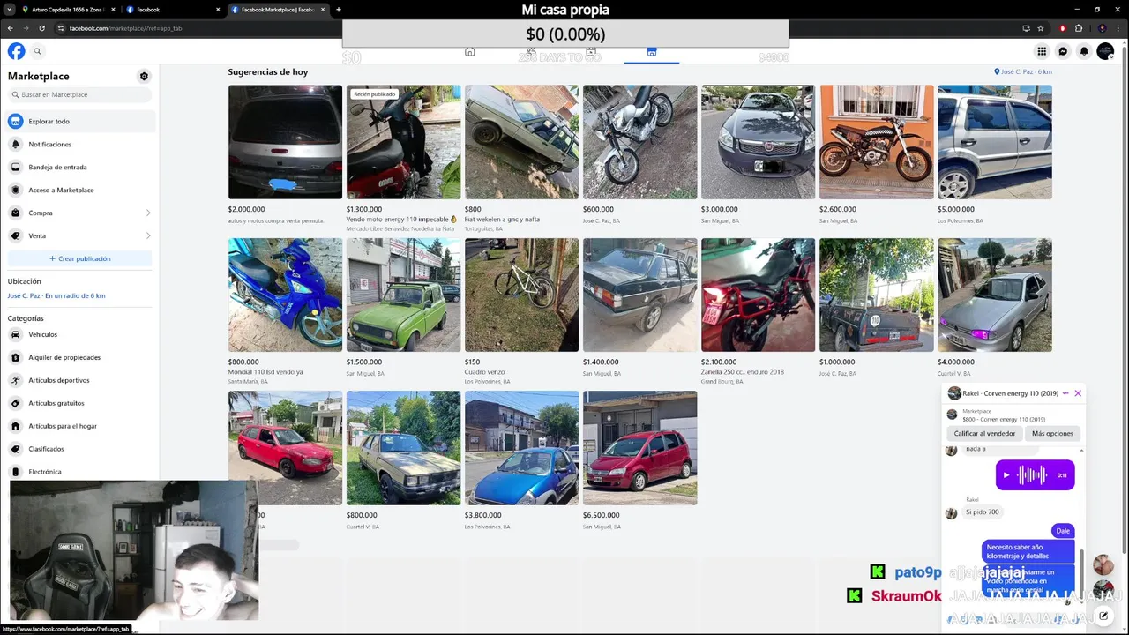The width and height of the screenshot is (1129, 635).
Task: Minimize the Rakel chat window
Action: pyautogui.click(x=1065, y=393)
